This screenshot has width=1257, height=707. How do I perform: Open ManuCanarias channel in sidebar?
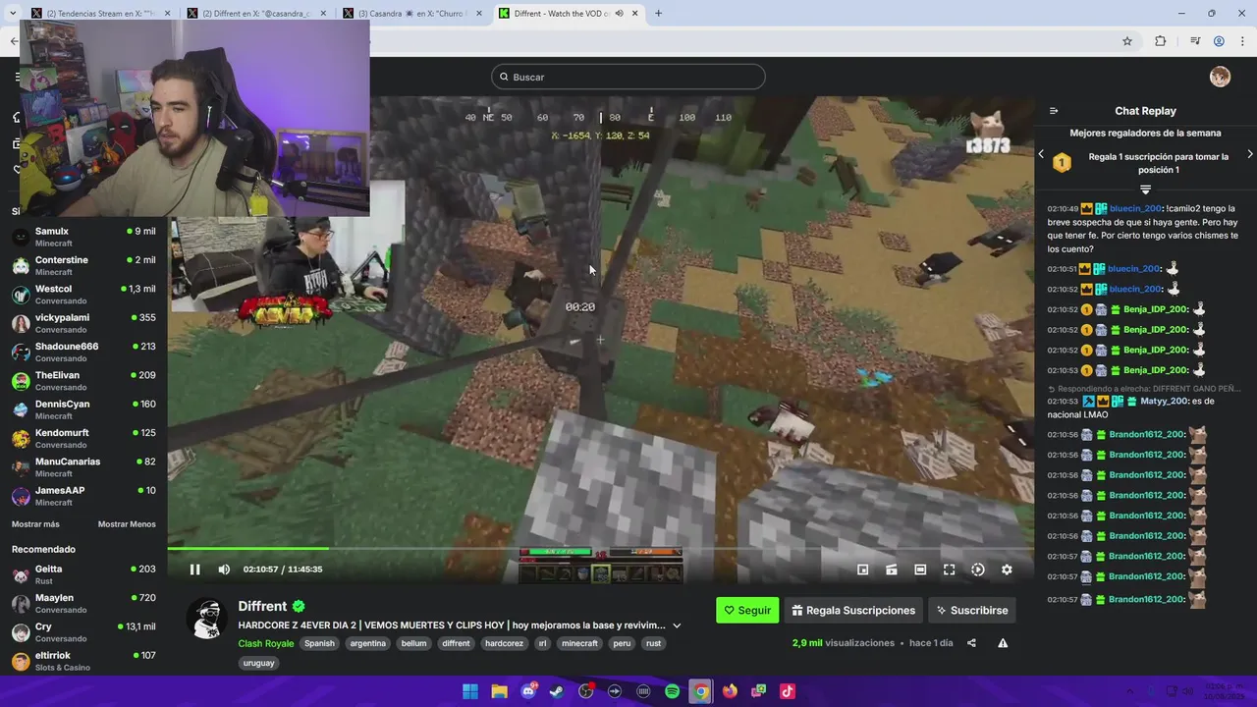(83, 467)
